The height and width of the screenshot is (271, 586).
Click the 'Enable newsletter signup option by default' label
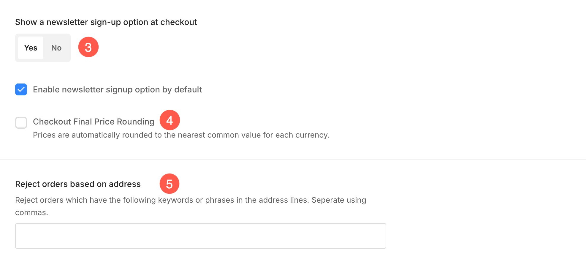point(117,89)
